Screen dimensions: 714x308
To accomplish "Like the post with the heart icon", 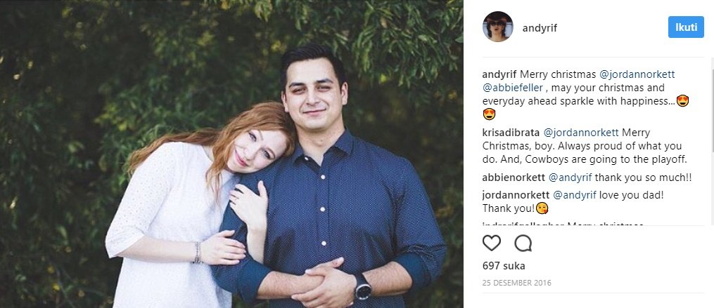I will point(491,243).
